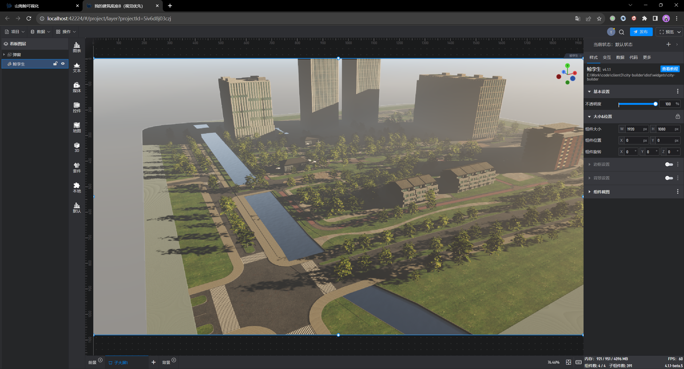Open the 图表 chart component panel
Viewport: 684px width, 369px height.
click(x=77, y=47)
